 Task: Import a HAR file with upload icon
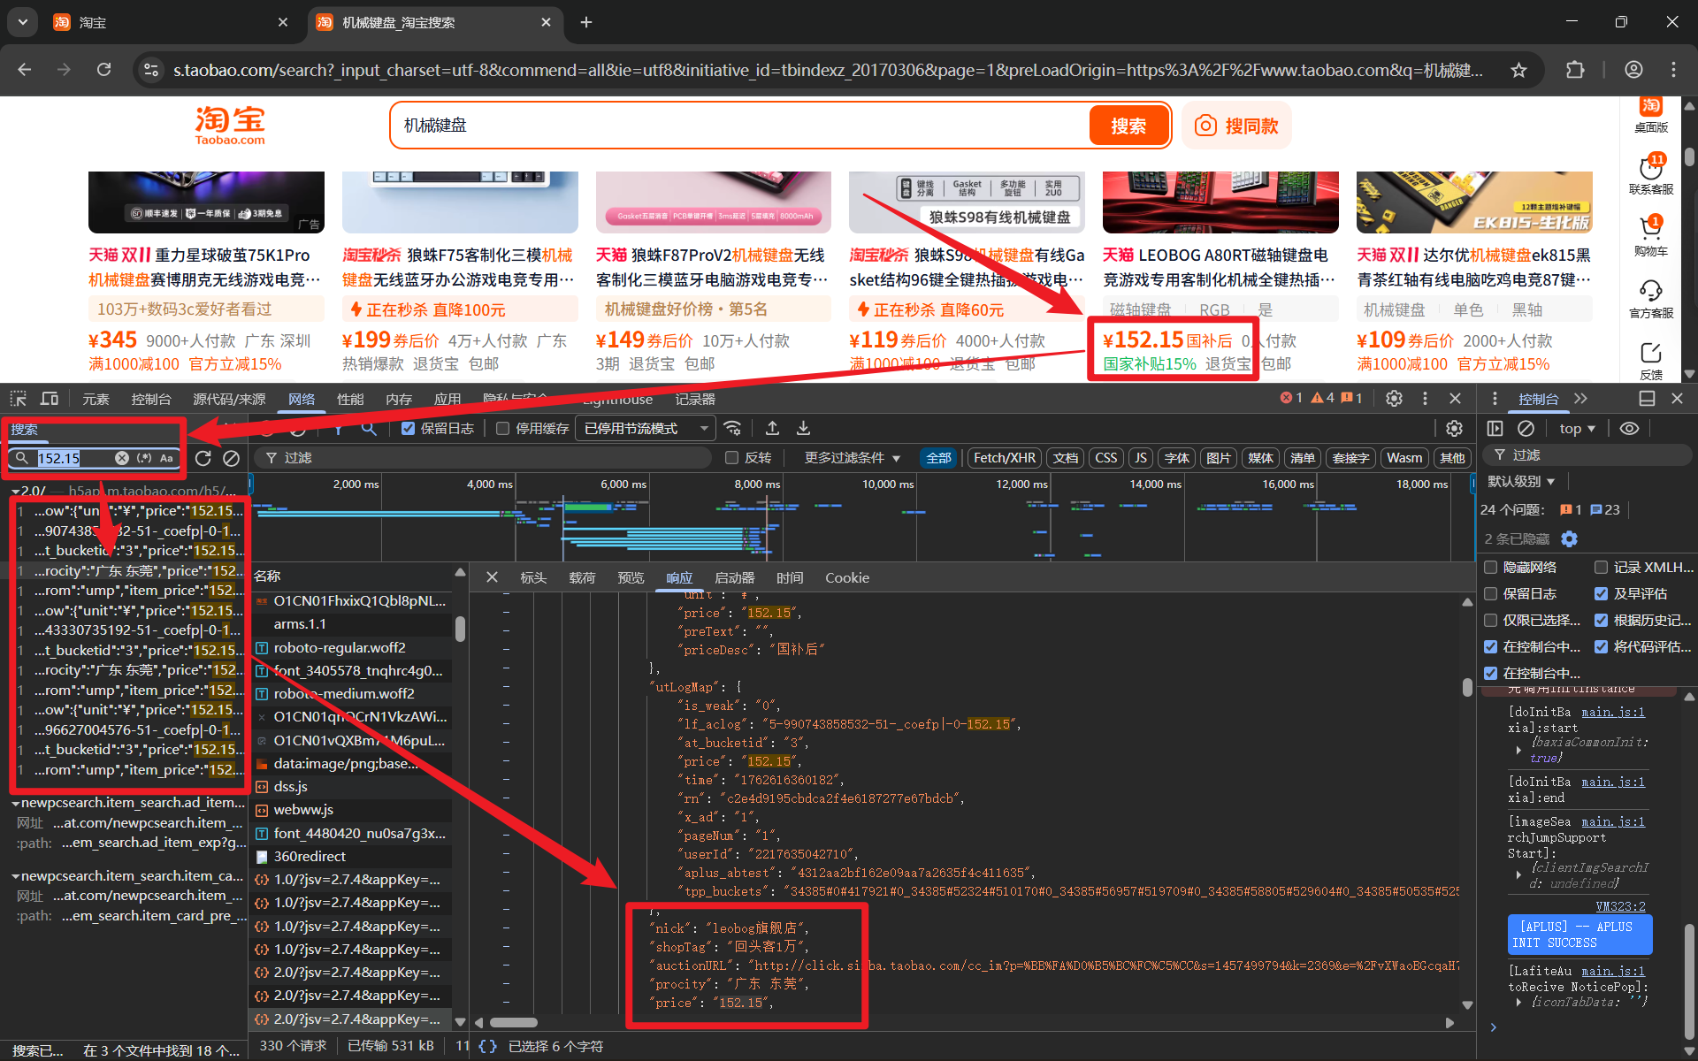pyautogui.click(x=772, y=429)
